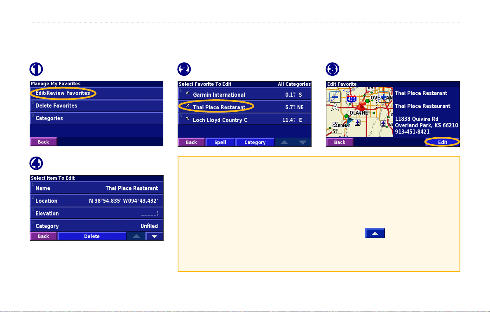Screen dimensions: 490x312
Task: Click the up arrow button in note box
Action: click(375, 233)
